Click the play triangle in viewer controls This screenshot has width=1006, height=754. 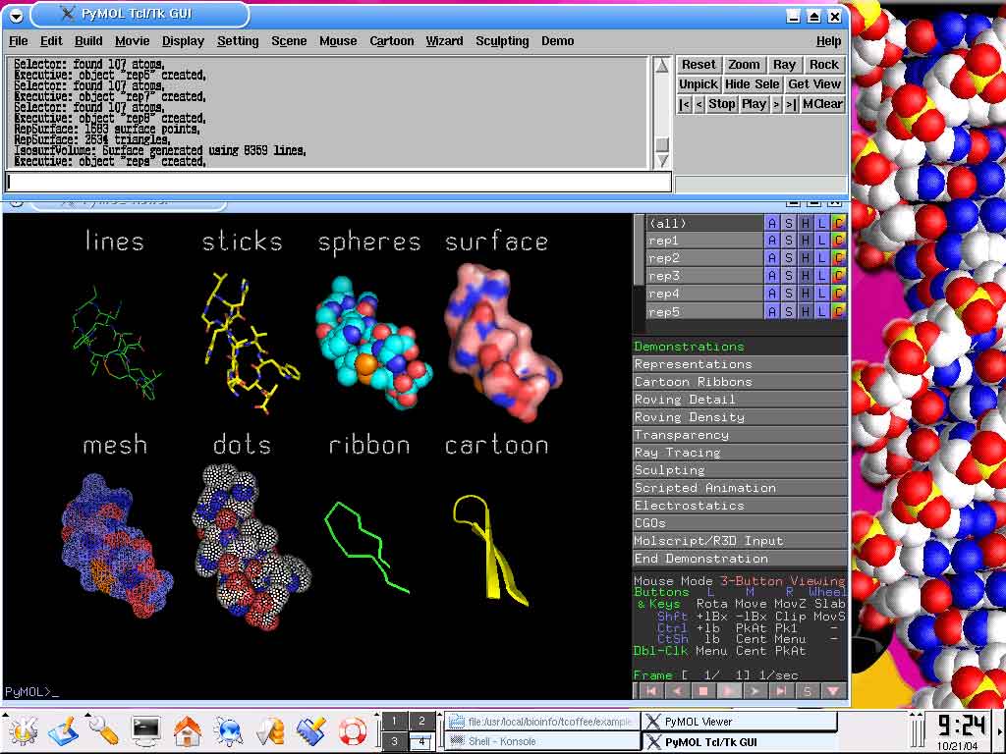tap(729, 691)
